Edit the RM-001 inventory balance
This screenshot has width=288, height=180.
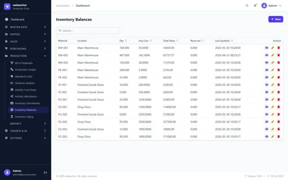point(273,48)
